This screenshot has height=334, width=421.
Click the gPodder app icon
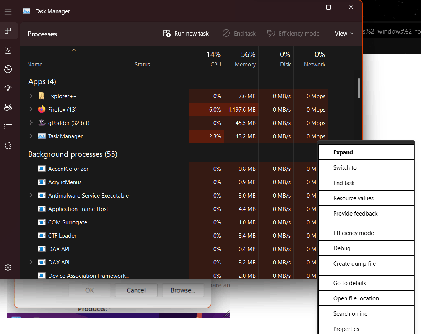coord(41,123)
